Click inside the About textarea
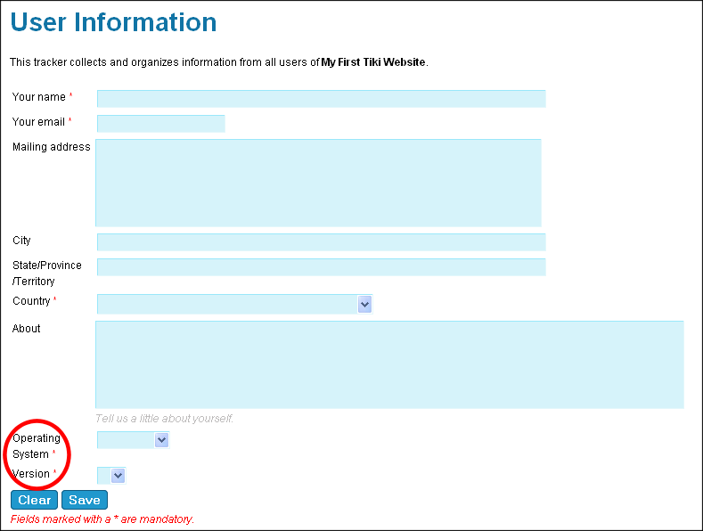The image size is (703, 531). 389,364
